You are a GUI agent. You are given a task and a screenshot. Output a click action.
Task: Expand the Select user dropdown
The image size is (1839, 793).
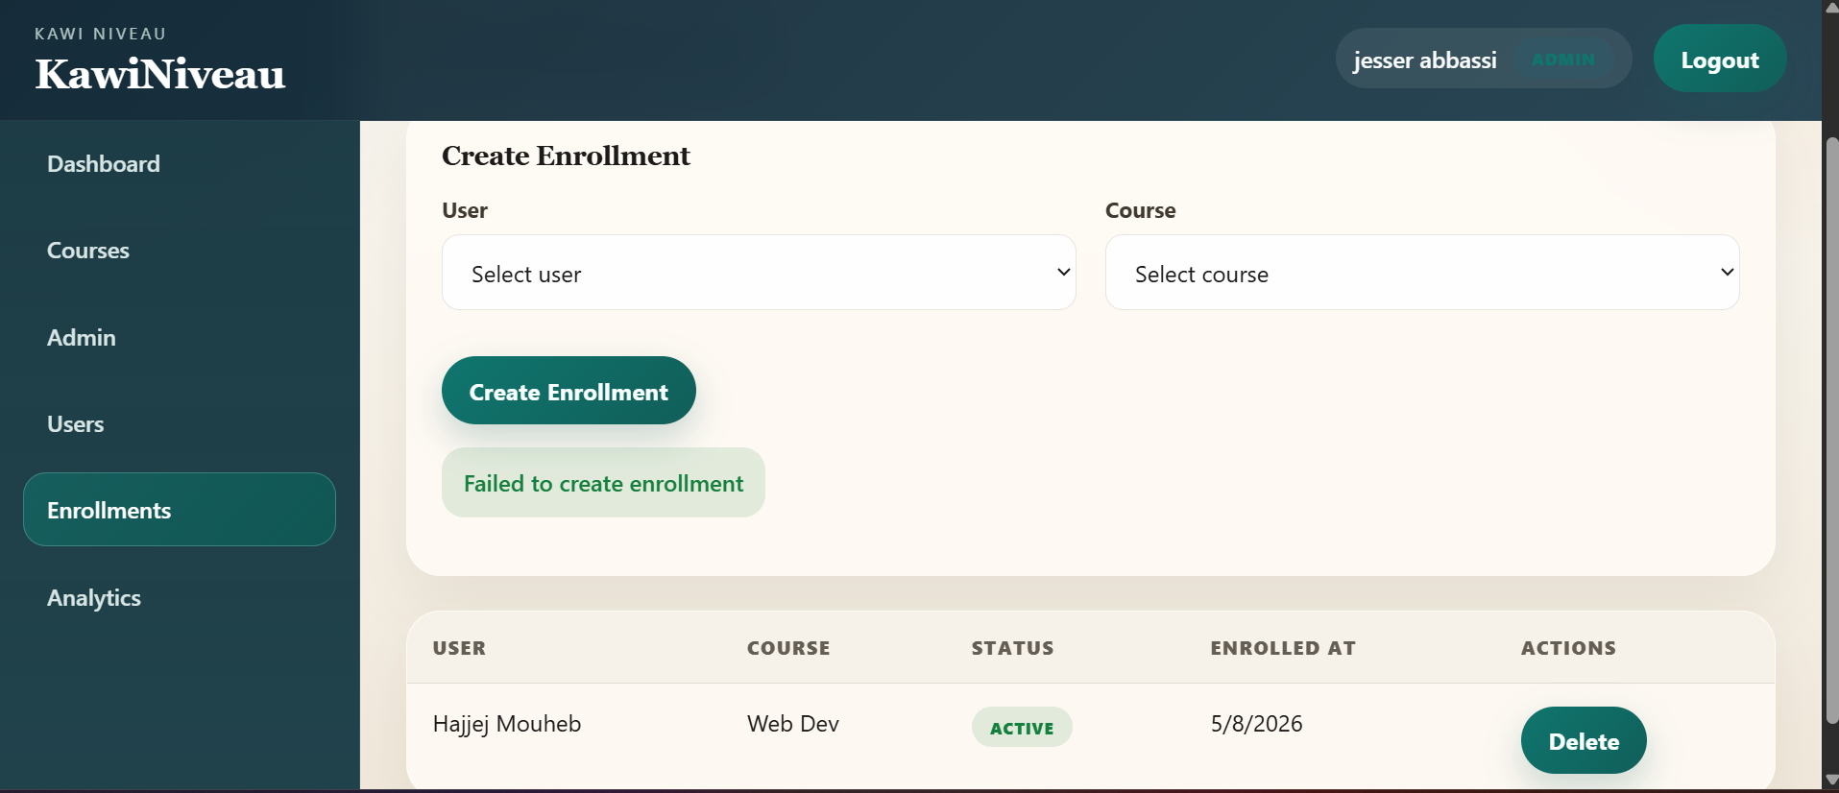click(x=759, y=273)
